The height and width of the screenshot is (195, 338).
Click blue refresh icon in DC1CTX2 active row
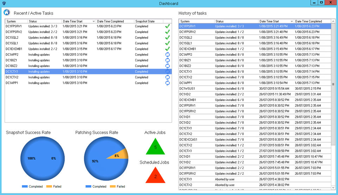(x=168, y=77)
